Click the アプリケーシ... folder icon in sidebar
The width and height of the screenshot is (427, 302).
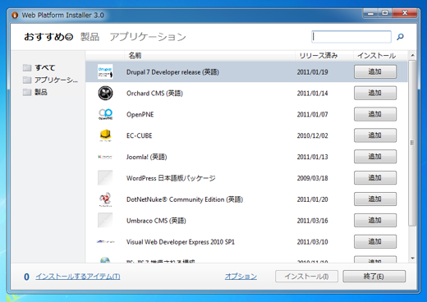click(x=27, y=80)
